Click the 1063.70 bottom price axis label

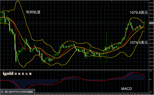tap(151, 70)
